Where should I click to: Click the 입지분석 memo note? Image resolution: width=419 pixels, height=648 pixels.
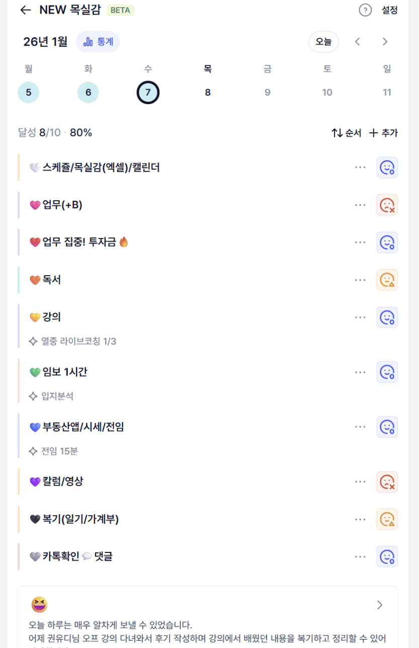coord(57,396)
